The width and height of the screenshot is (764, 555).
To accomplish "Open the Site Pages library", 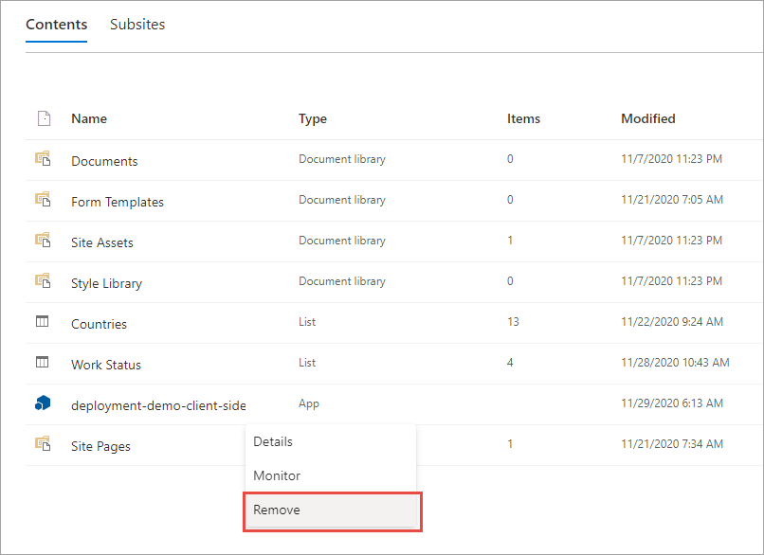I will pos(100,446).
